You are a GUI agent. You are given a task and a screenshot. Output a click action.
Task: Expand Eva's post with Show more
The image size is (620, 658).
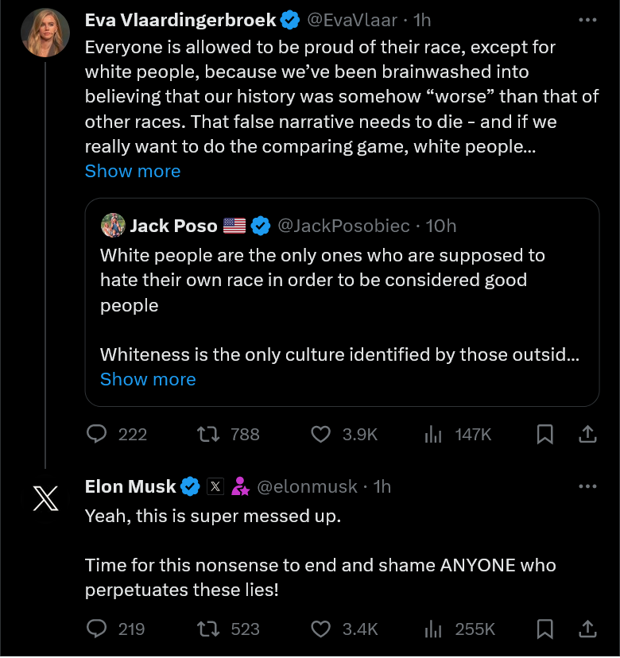tap(133, 171)
